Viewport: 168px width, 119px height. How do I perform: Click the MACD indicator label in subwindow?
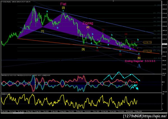pyautogui.click(x=26, y=75)
